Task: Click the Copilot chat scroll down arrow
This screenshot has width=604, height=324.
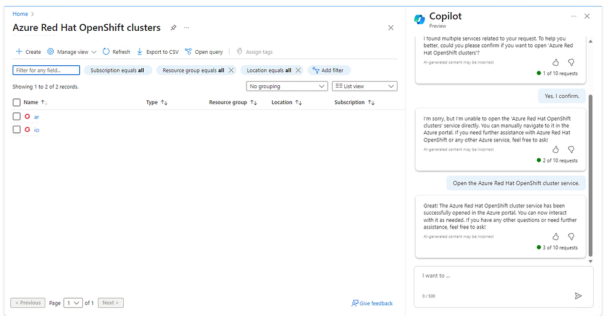Action: tap(591, 262)
